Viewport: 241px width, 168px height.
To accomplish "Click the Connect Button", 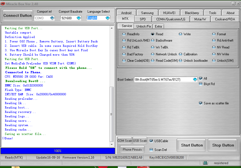I will pyautogui.click(x=18, y=15).
